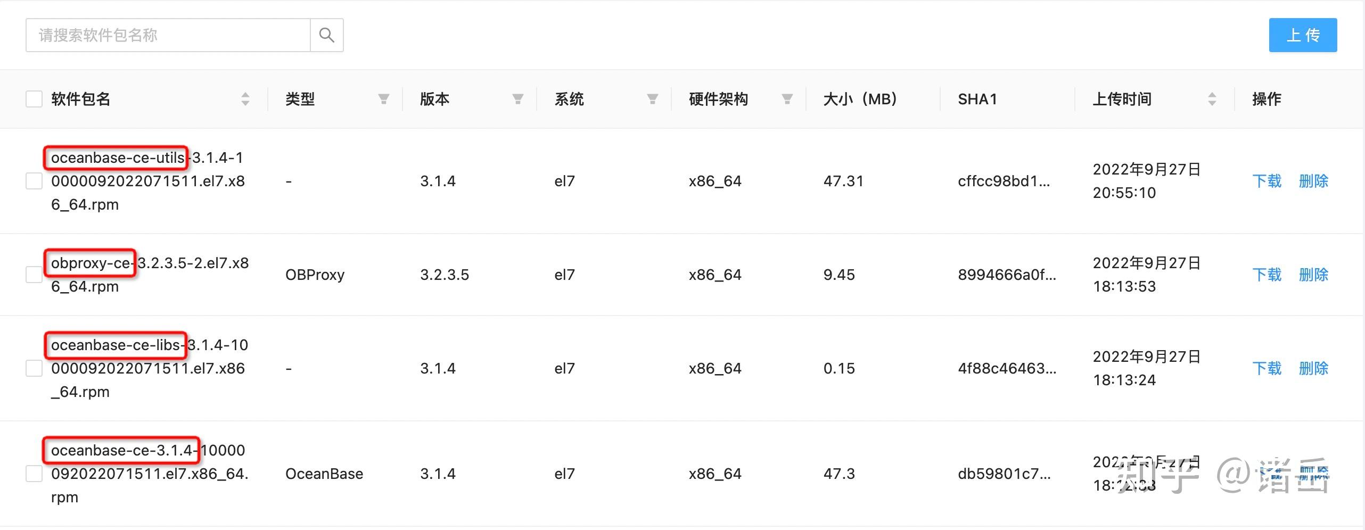Open the 系统 column filter icon
1365x530 pixels.
point(652,99)
